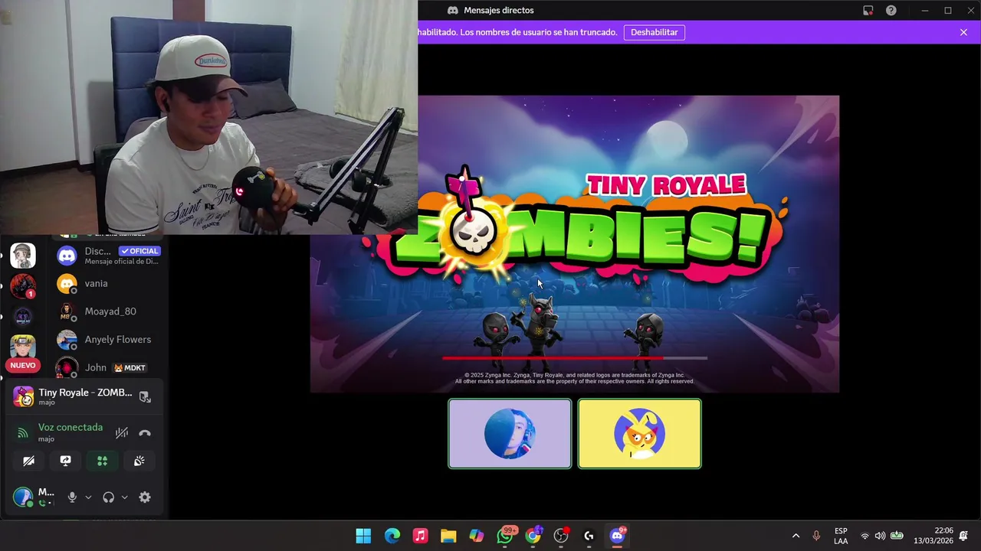Viewport: 981px width, 551px height.
Task: Open Microsoft Edge from taskbar
Action: pos(392,536)
